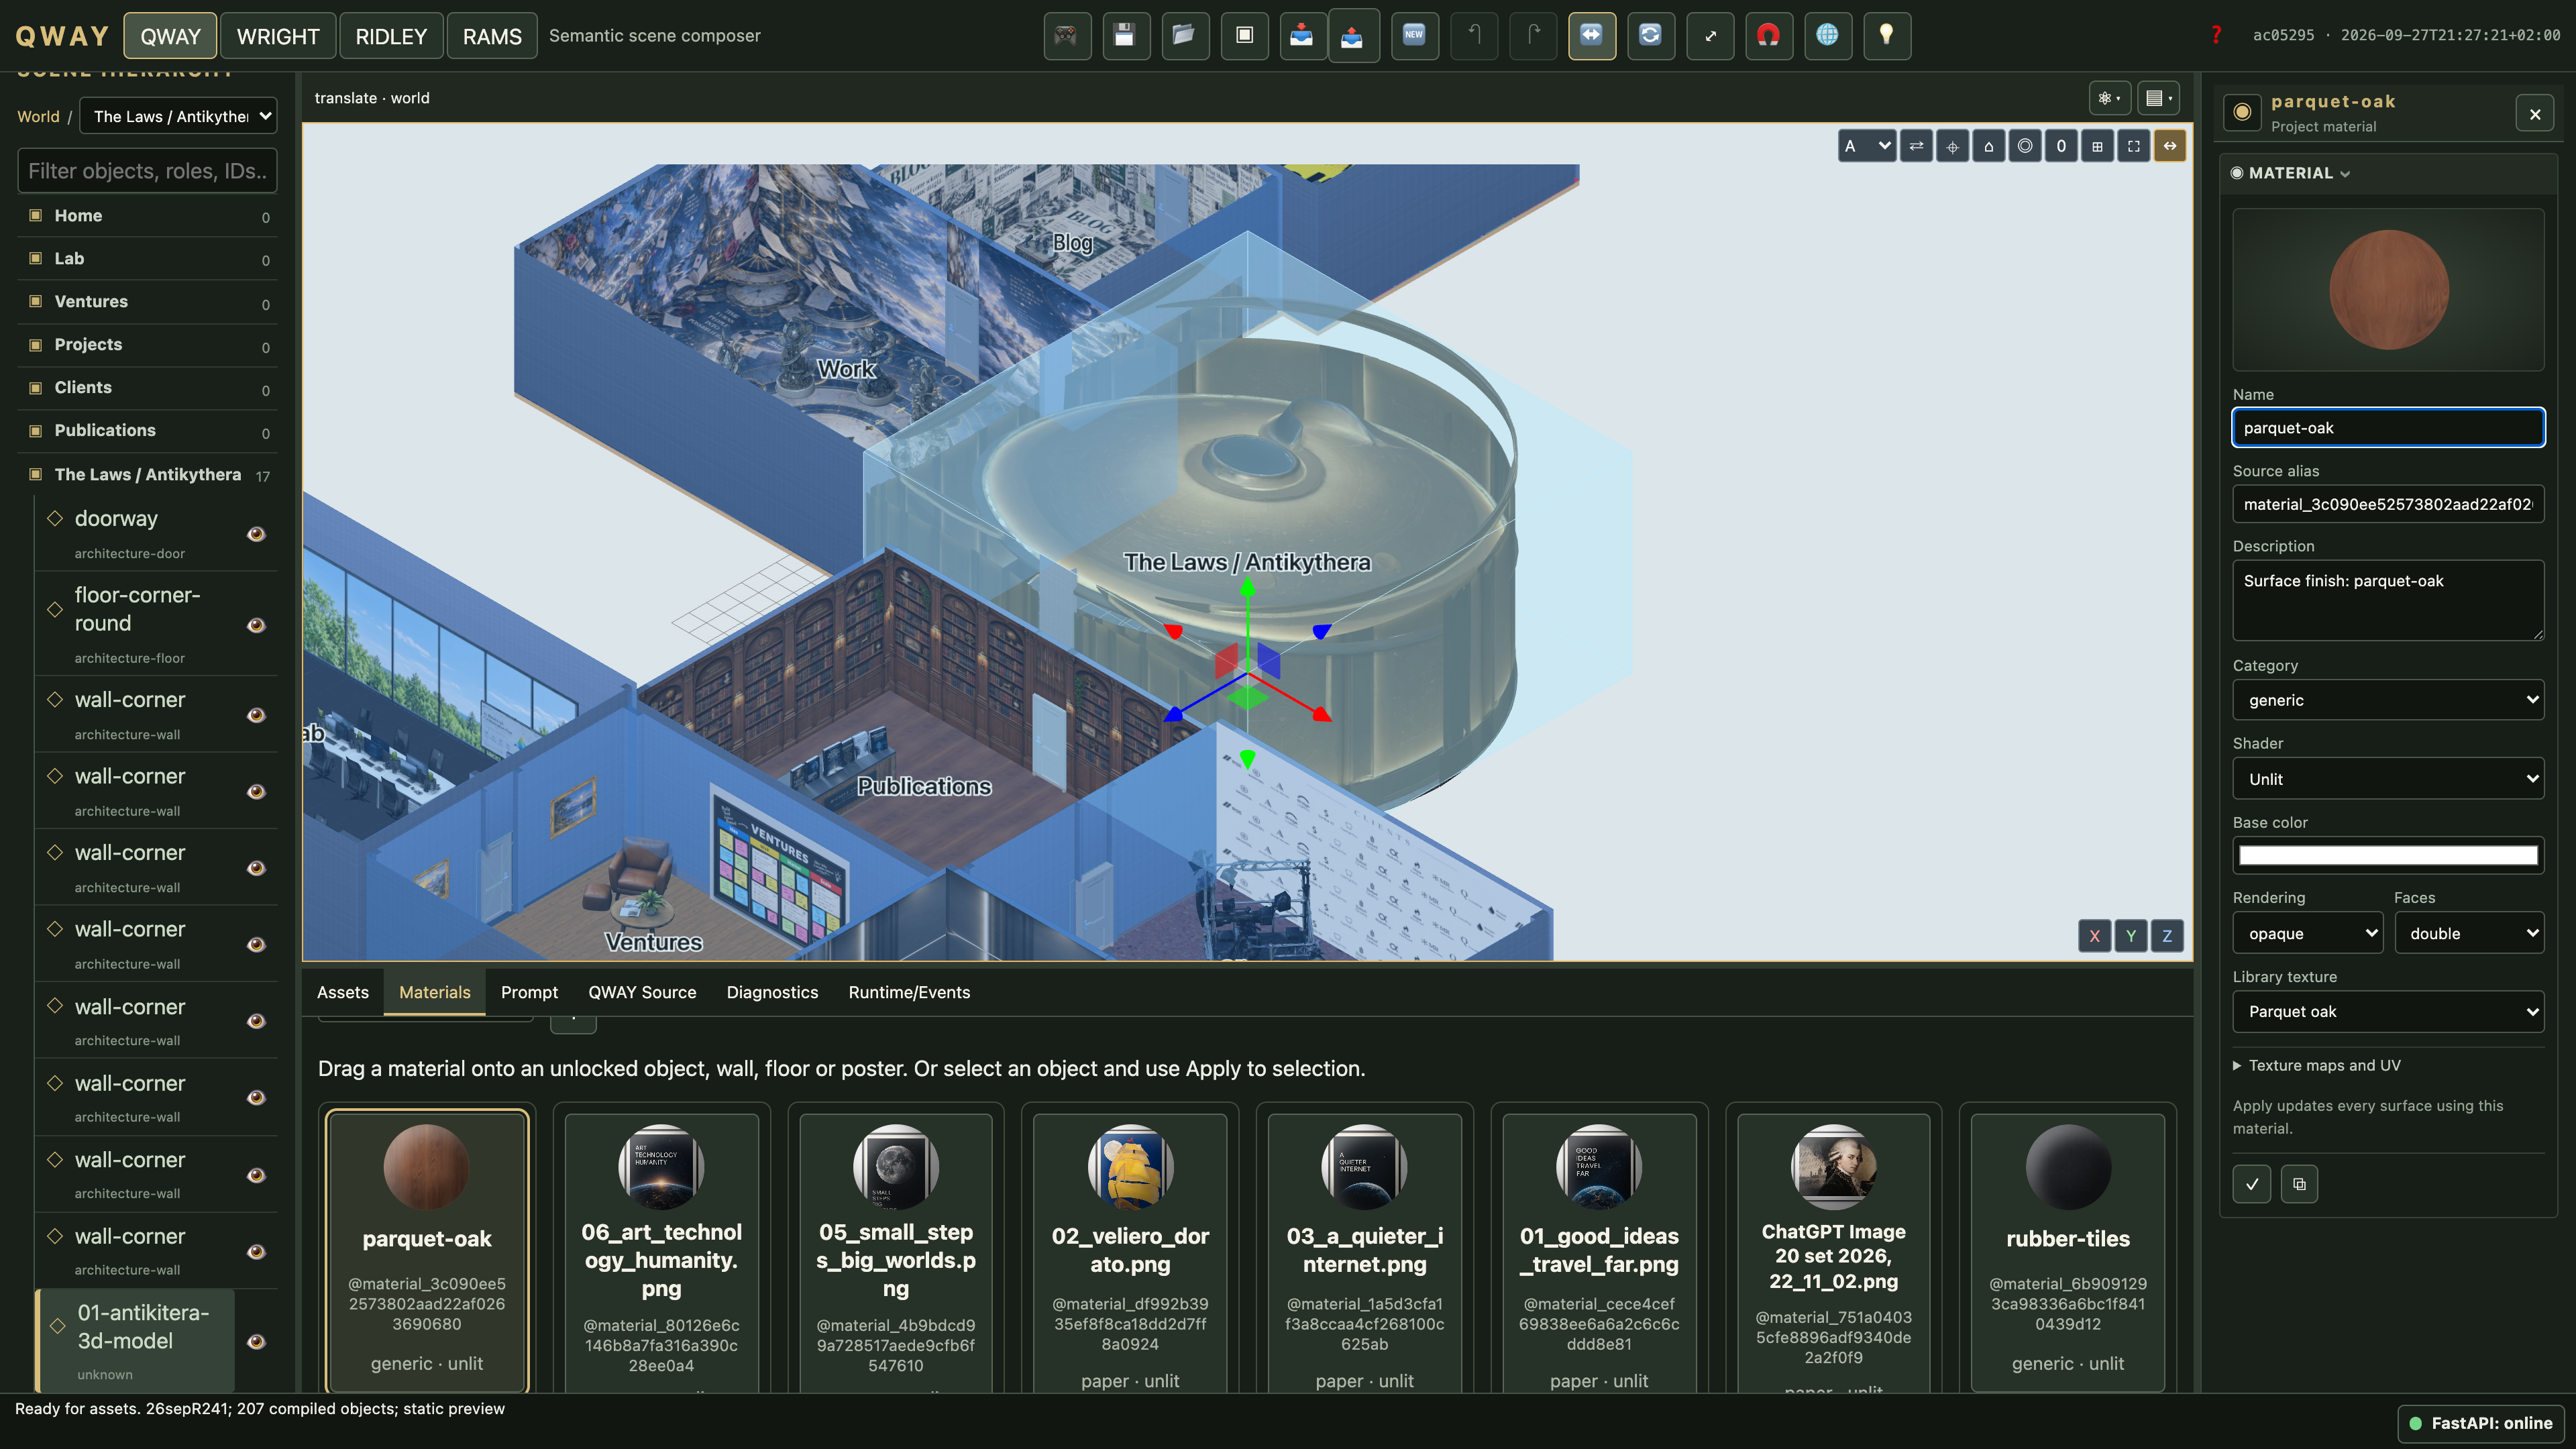This screenshot has width=2576, height=1449.
Task: Open the Diagnostics tab
Action: 772,992
